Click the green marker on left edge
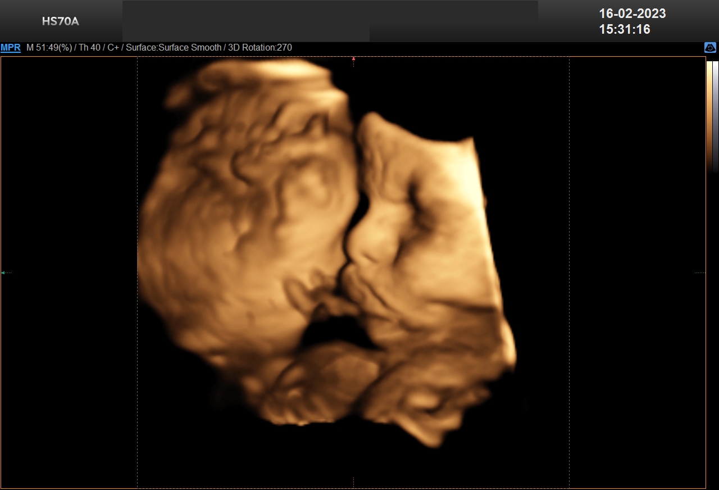 click(3, 273)
